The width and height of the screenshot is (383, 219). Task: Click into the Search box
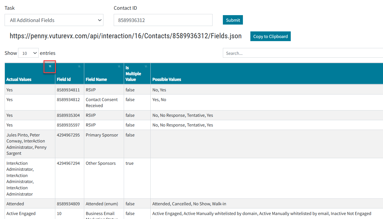click(303, 53)
